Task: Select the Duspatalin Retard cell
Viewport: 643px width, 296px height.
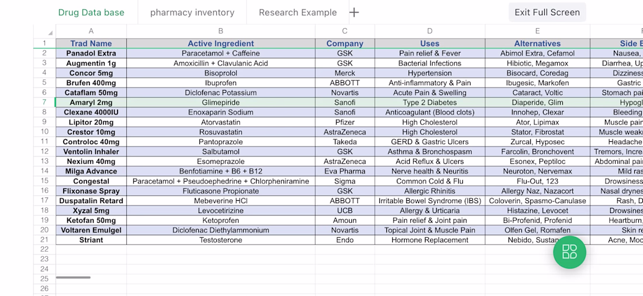Action: coord(91,201)
